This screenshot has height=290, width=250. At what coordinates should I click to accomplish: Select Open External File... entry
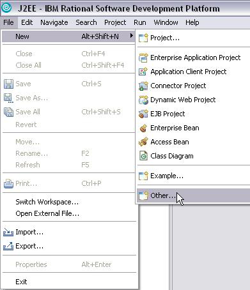47,213
